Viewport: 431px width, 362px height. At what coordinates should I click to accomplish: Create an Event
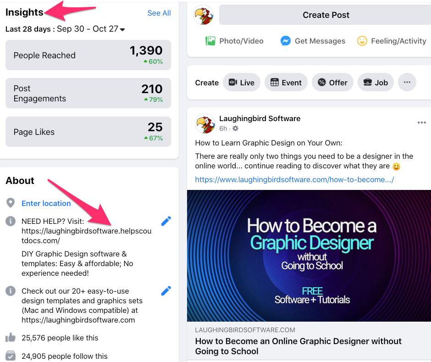(286, 82)
